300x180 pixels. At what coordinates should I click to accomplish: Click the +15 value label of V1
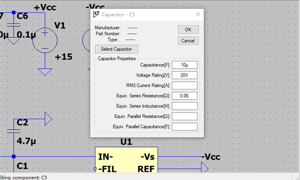[63, 57]
